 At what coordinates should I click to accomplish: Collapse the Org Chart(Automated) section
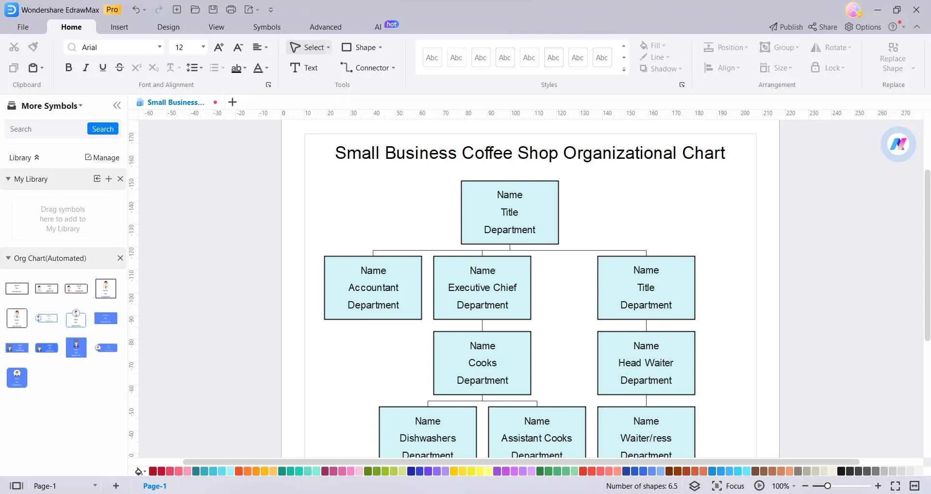pos(8,258)
